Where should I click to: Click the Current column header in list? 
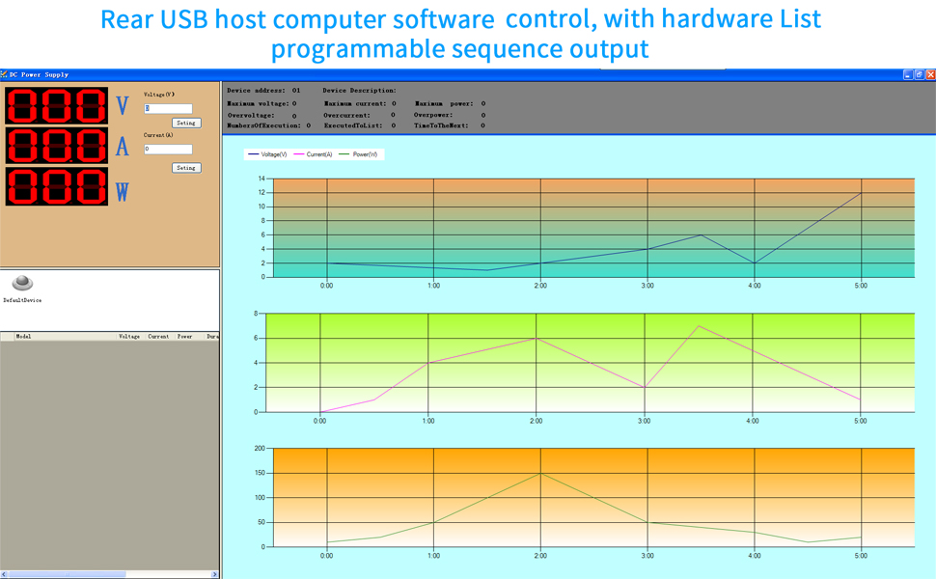tap(158, 337)
